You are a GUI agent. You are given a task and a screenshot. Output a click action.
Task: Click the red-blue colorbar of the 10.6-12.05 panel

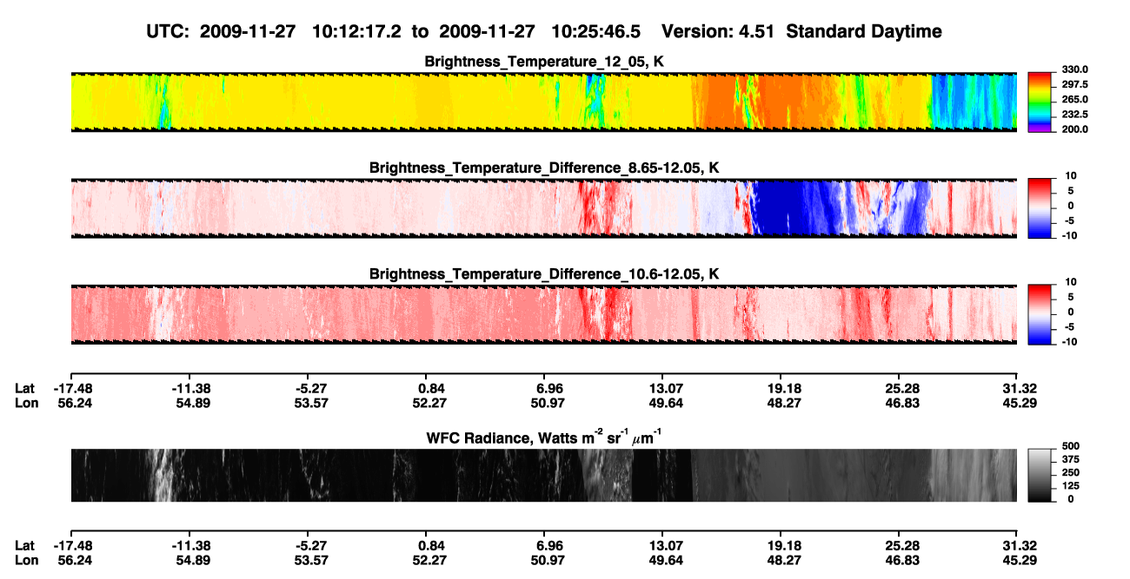(x=1040, y=313)
